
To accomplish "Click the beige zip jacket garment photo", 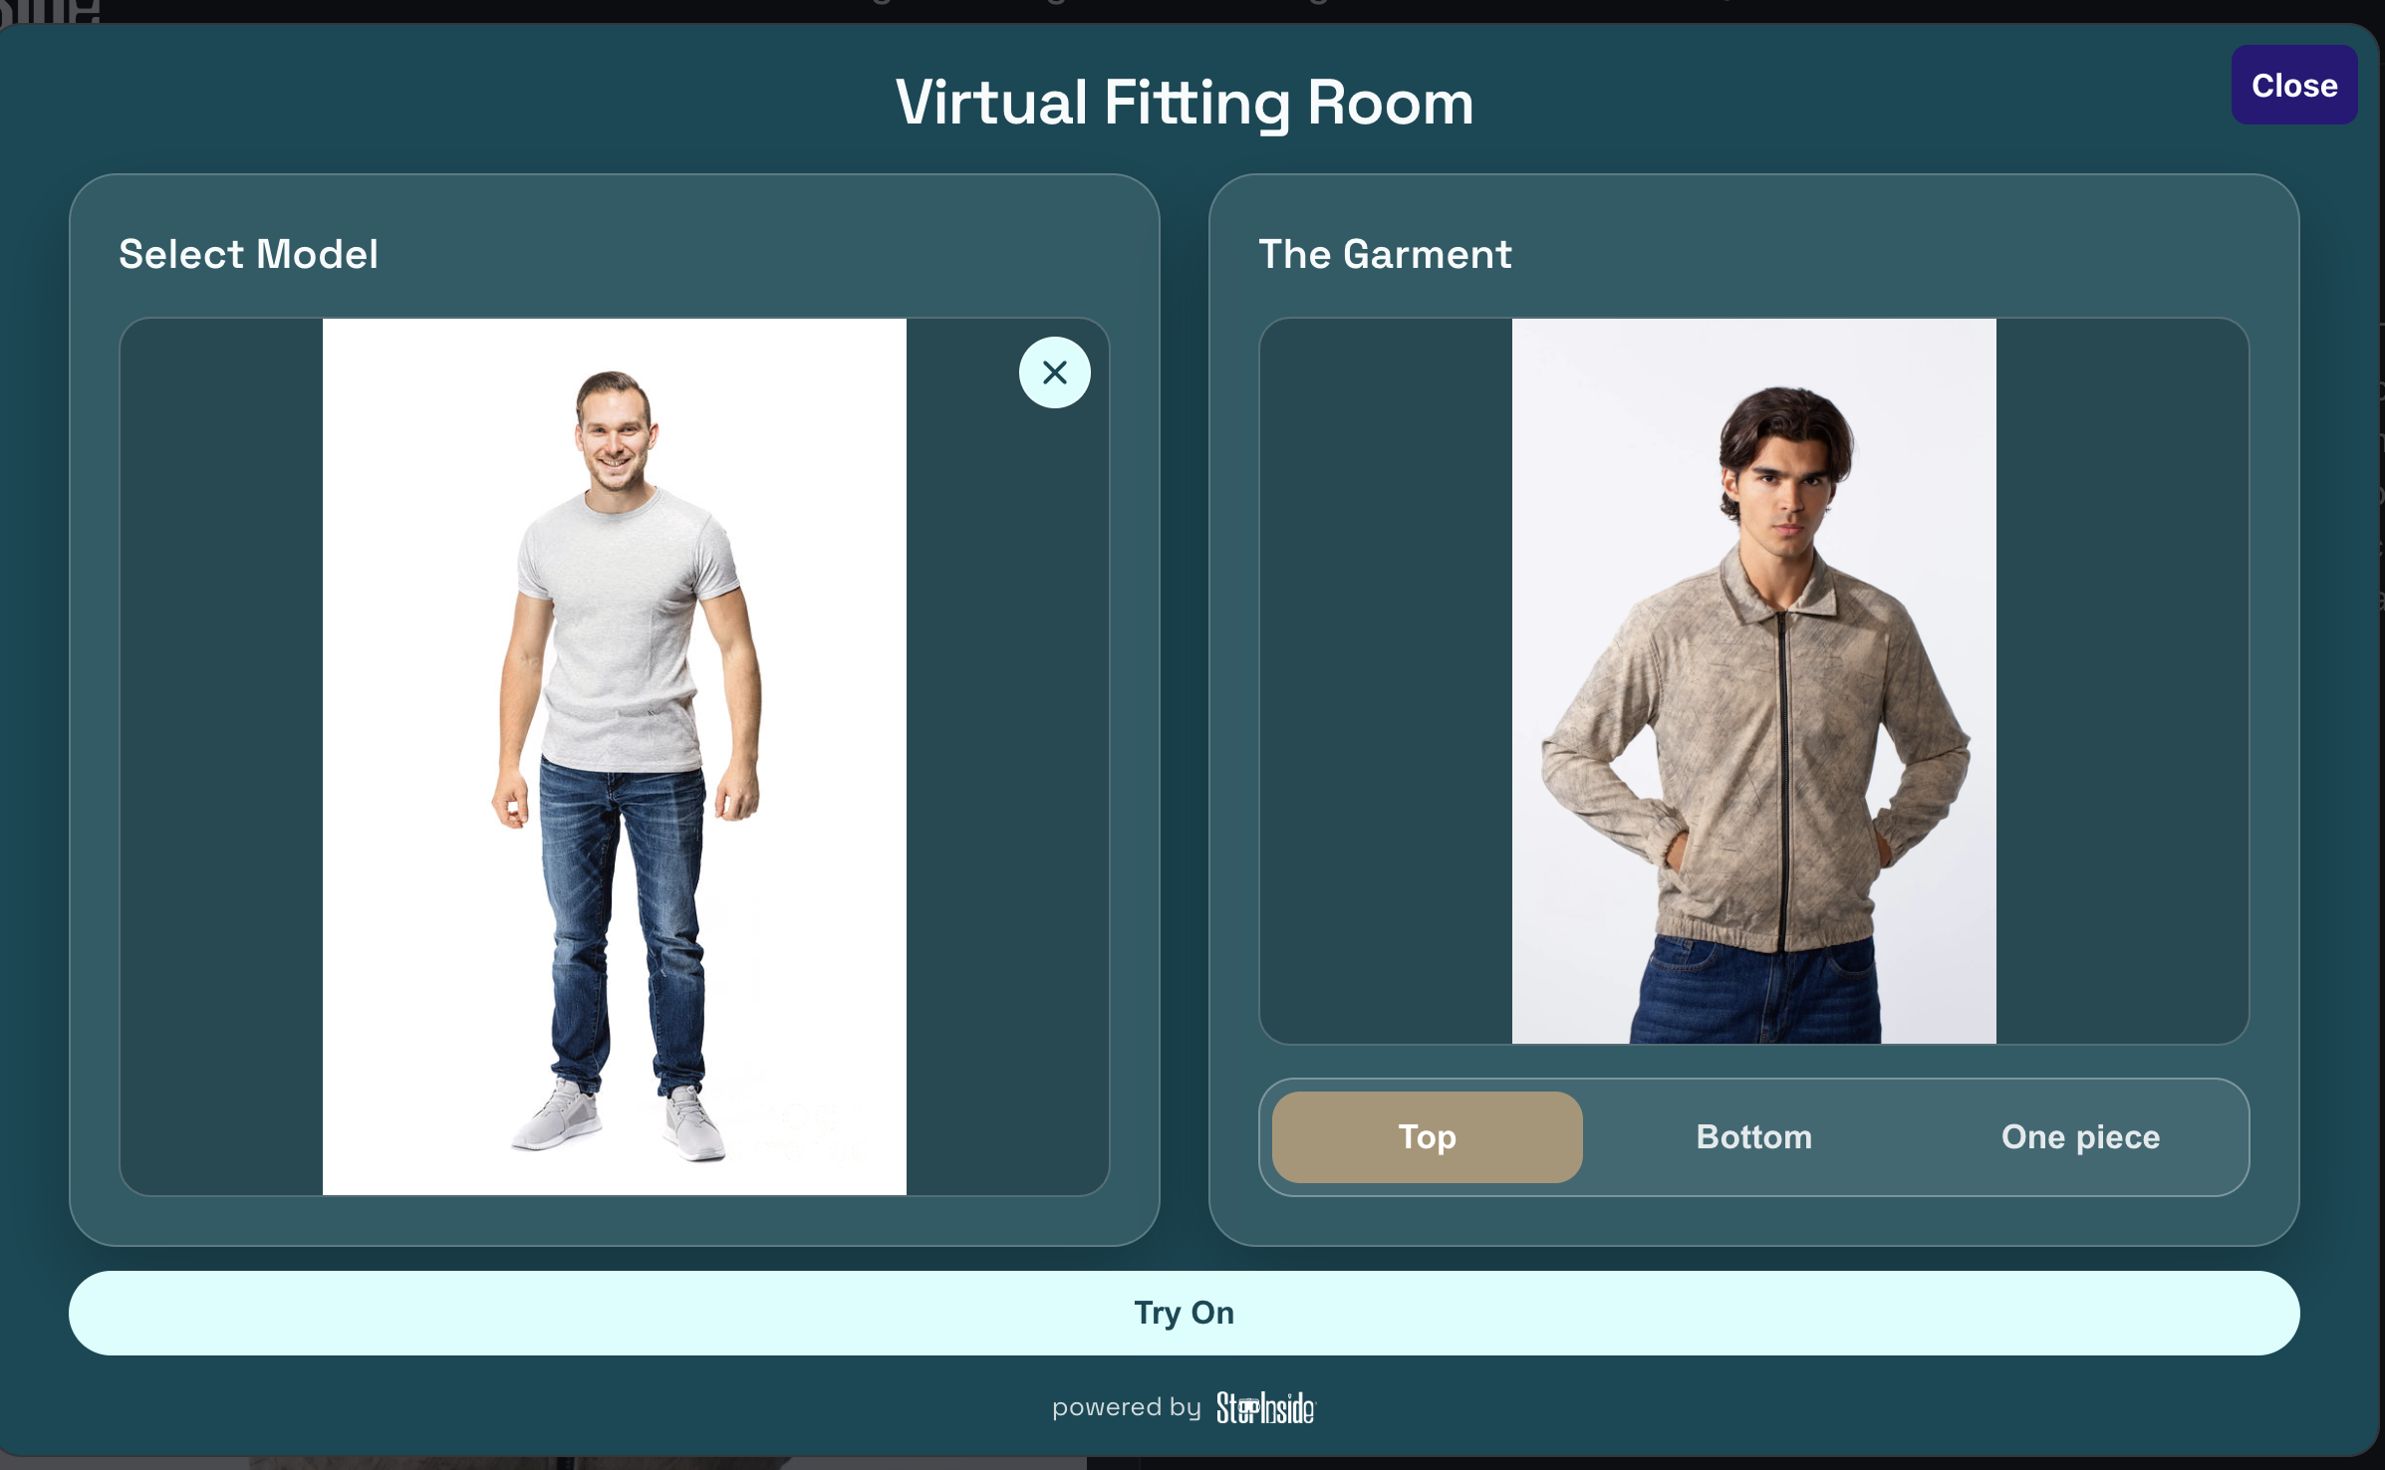I will pyautogui.click(x=1753, y=681).
